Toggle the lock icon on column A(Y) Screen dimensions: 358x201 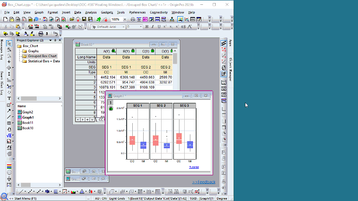coord(114,51)
